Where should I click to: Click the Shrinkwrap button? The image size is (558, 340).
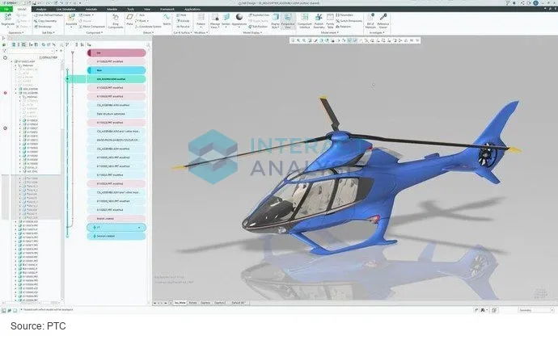pyautogui.click(x=43, y=27)
